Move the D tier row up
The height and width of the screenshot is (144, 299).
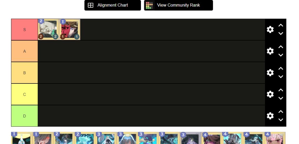[281, 112]
